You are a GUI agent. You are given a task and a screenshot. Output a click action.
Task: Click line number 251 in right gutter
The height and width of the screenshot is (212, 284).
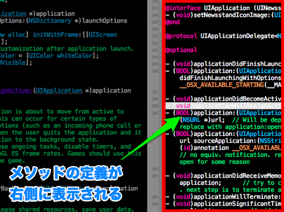pyautogui.click(x=155, y=36)
